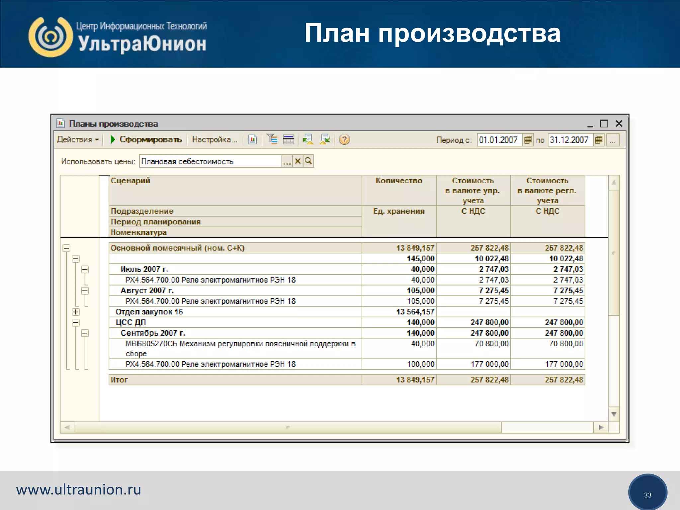The image size is (680, 510).
Task: Select the Сентябрь 2007 г. row
Action: point(347,333)
